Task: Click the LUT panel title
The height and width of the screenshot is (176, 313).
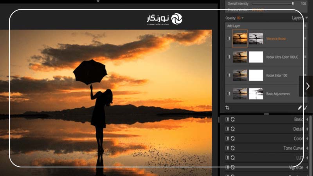Action: tap(300, 158)
